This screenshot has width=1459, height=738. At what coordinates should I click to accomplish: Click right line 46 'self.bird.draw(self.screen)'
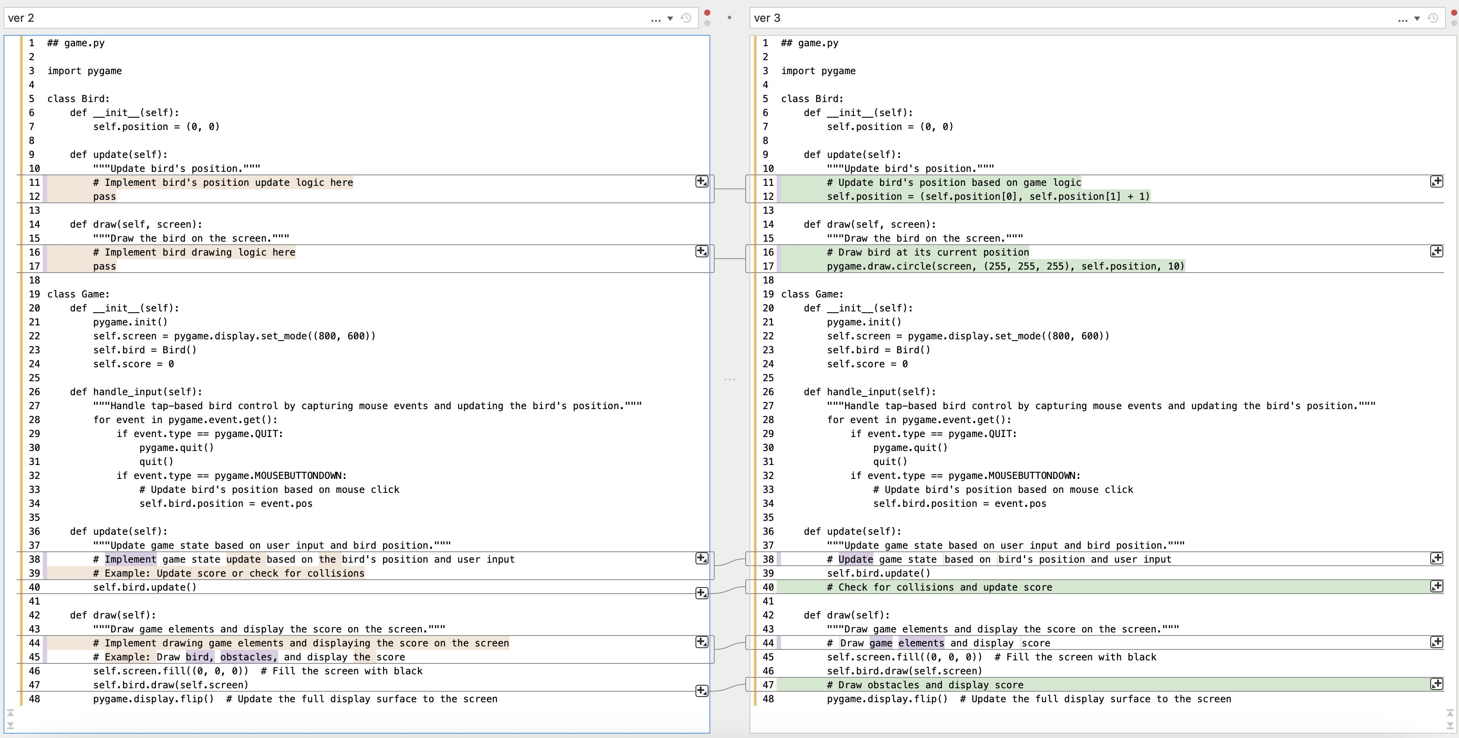(904, 671)
